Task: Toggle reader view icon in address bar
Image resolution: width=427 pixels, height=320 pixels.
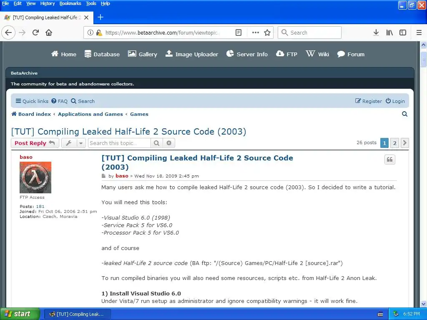Action: pyautogui.click(x=238, y=32)
